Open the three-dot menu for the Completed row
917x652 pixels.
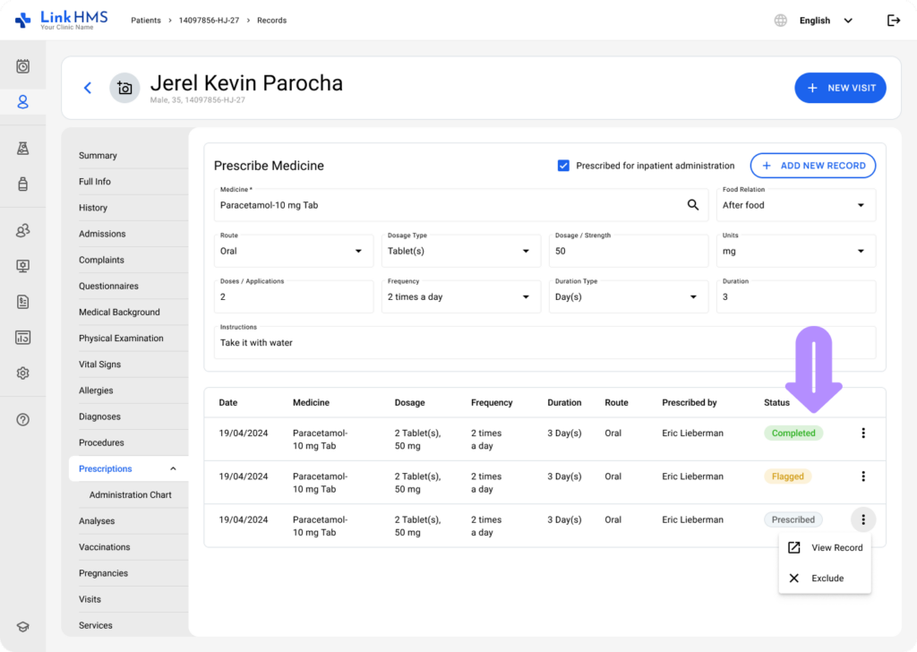coord(863,433)
